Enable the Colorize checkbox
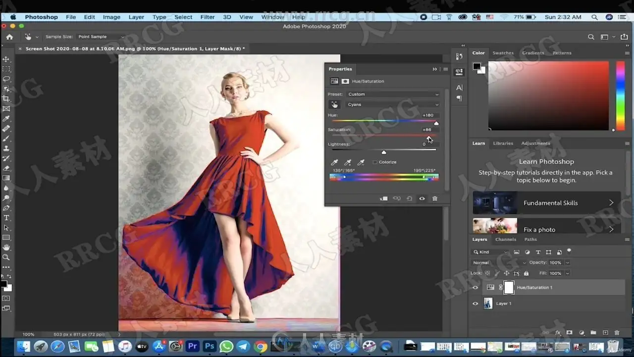 [x=375, y=162]
